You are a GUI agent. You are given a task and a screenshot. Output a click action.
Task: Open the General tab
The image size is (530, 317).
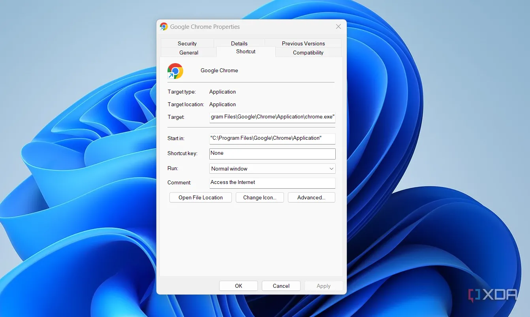[189, 53]
